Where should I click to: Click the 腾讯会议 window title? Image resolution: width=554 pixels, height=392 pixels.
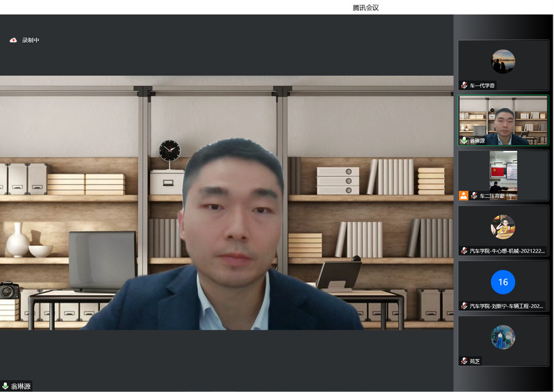pos(366,8)
